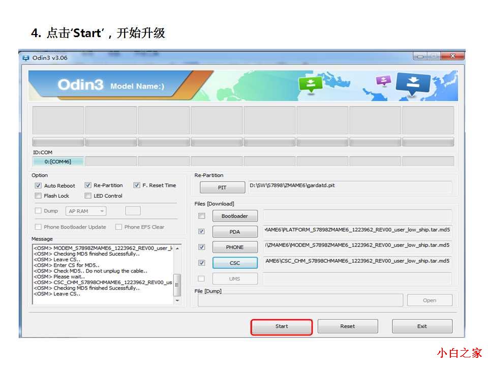Click the Bootloader file button
Image resolution: width=488 pixels, height=366 pixels.
[235, 216]
